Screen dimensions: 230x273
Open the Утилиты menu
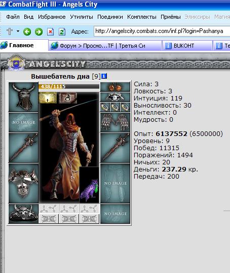(82, 17)
